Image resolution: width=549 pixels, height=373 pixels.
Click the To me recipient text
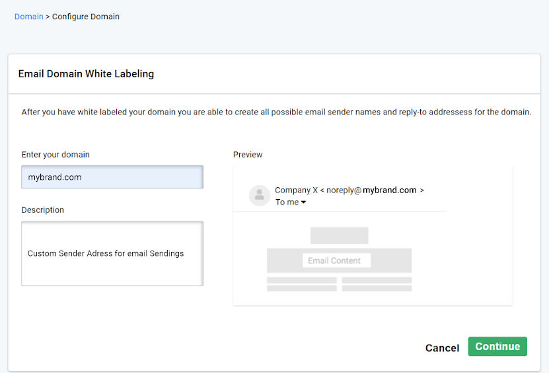(287, 202)
